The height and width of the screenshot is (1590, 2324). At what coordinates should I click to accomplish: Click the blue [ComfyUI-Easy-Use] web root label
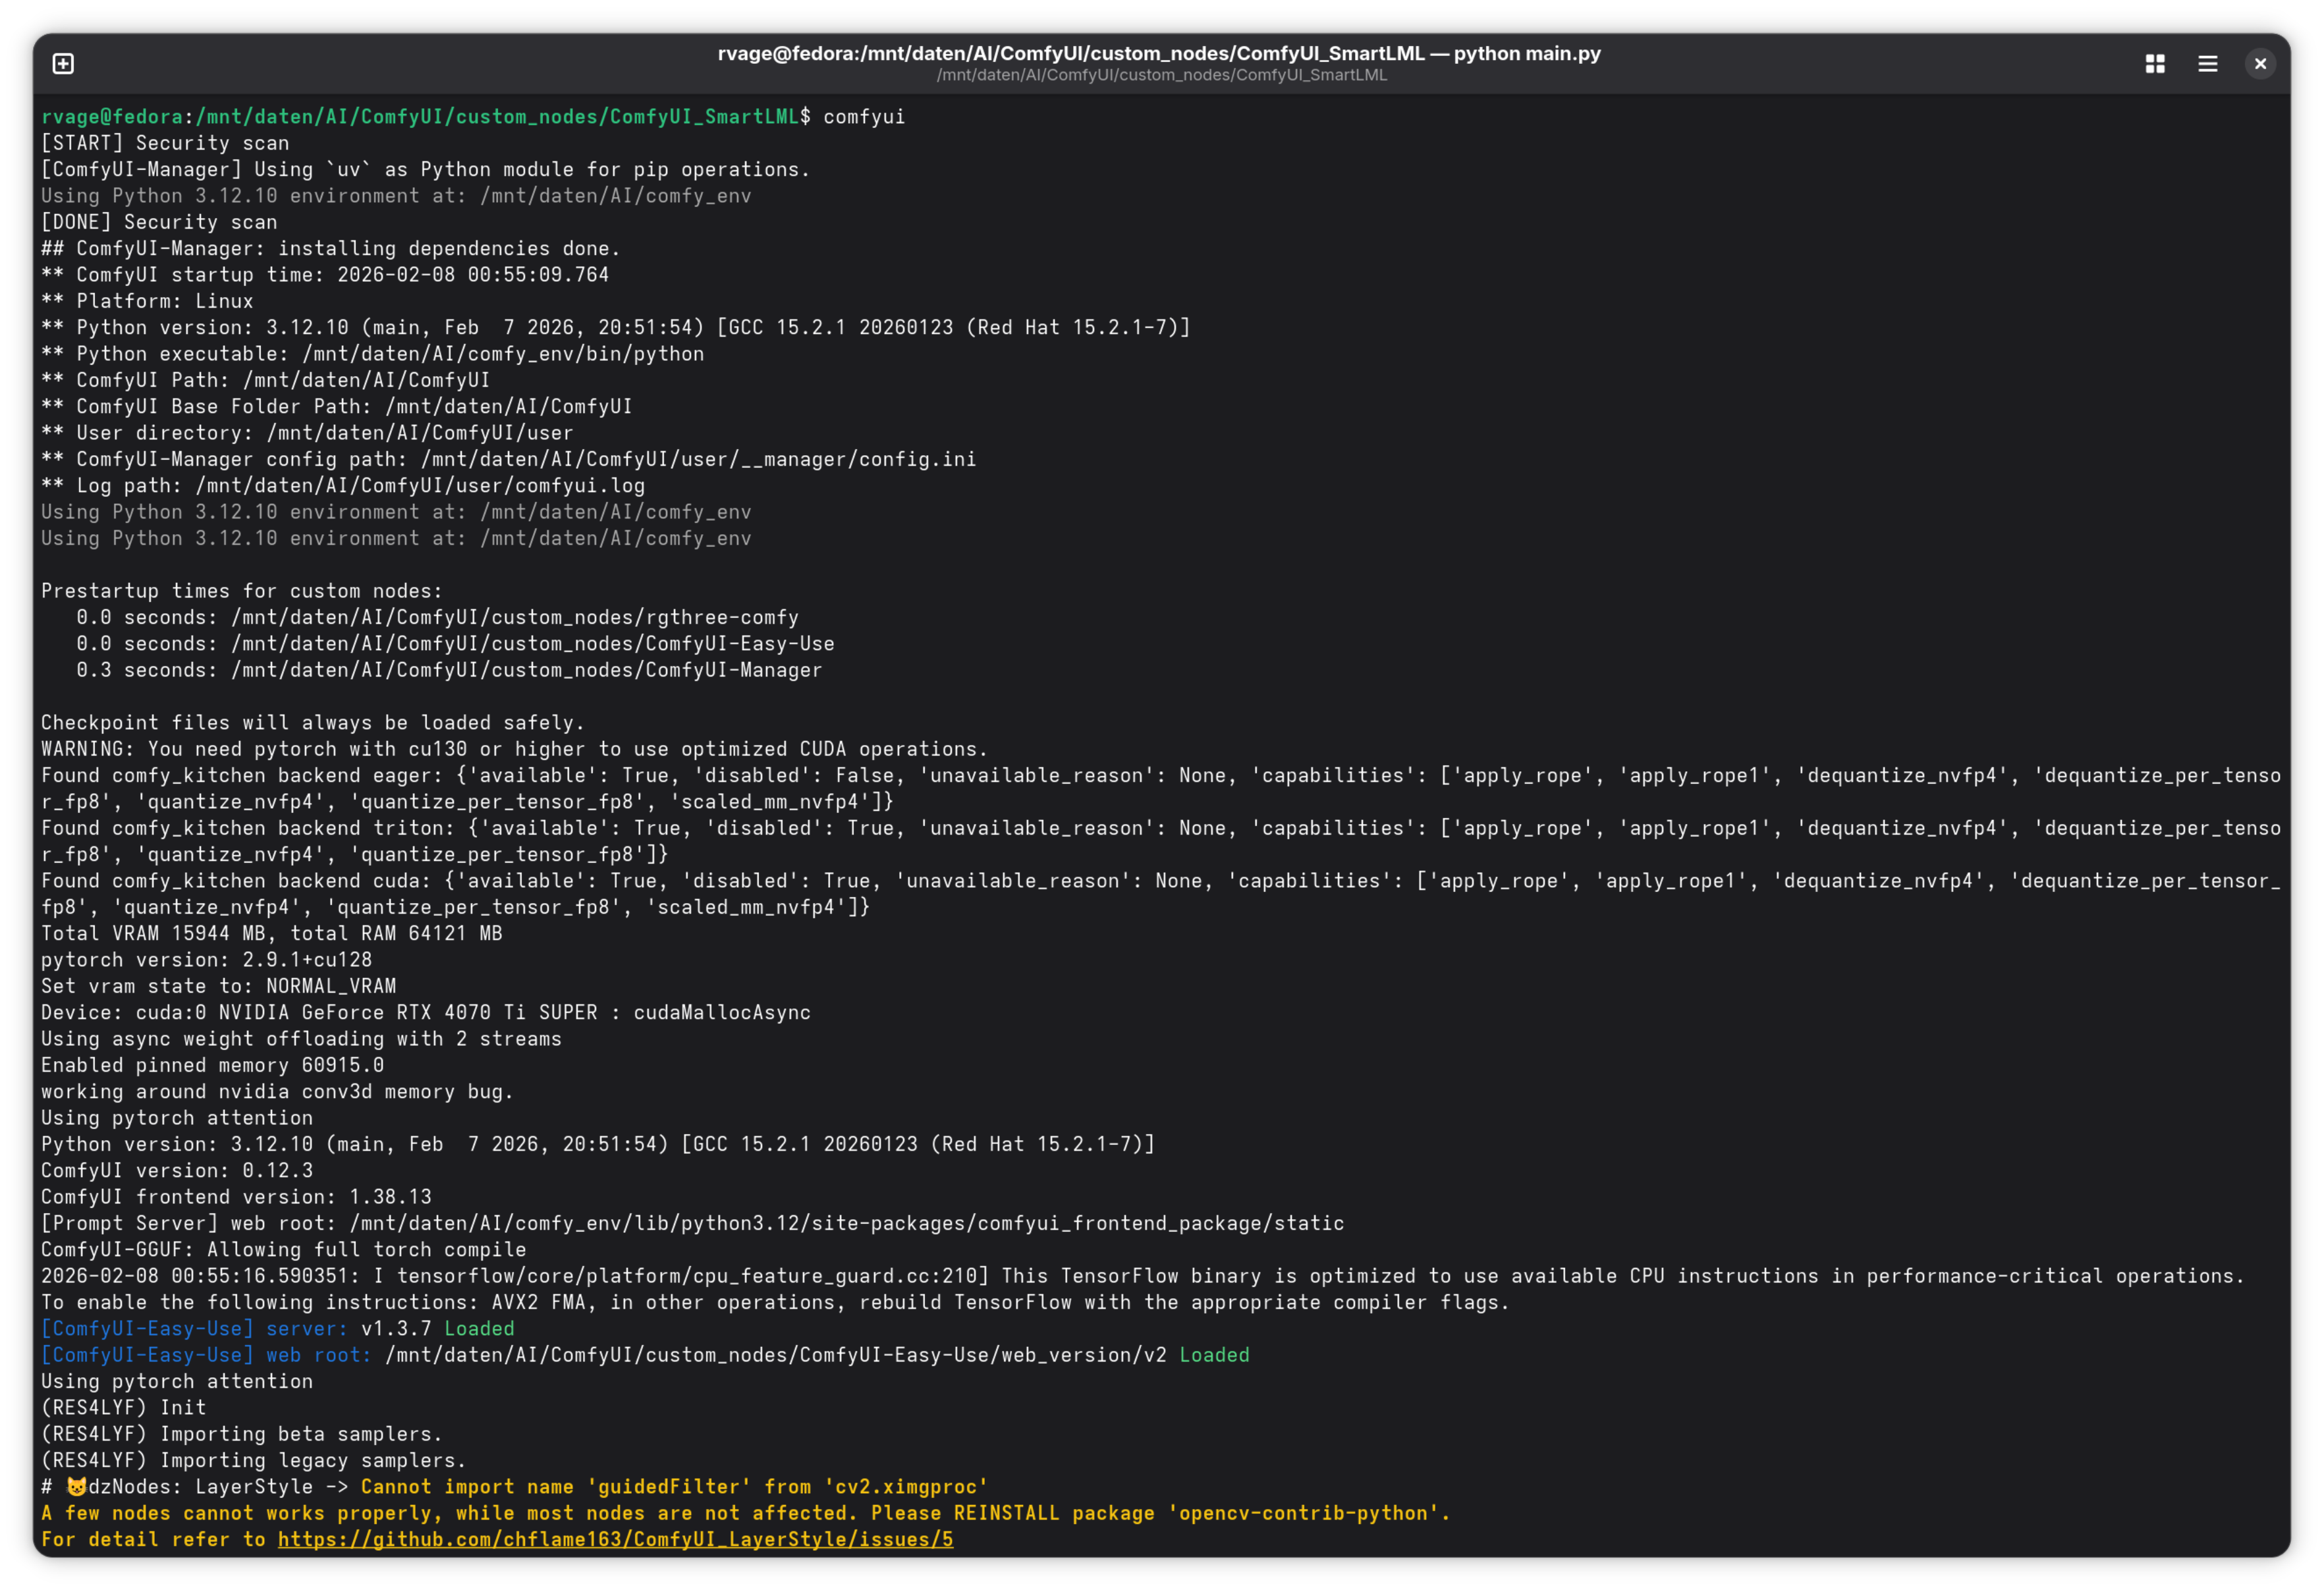pyautogui.click(x=206, y=1355)
